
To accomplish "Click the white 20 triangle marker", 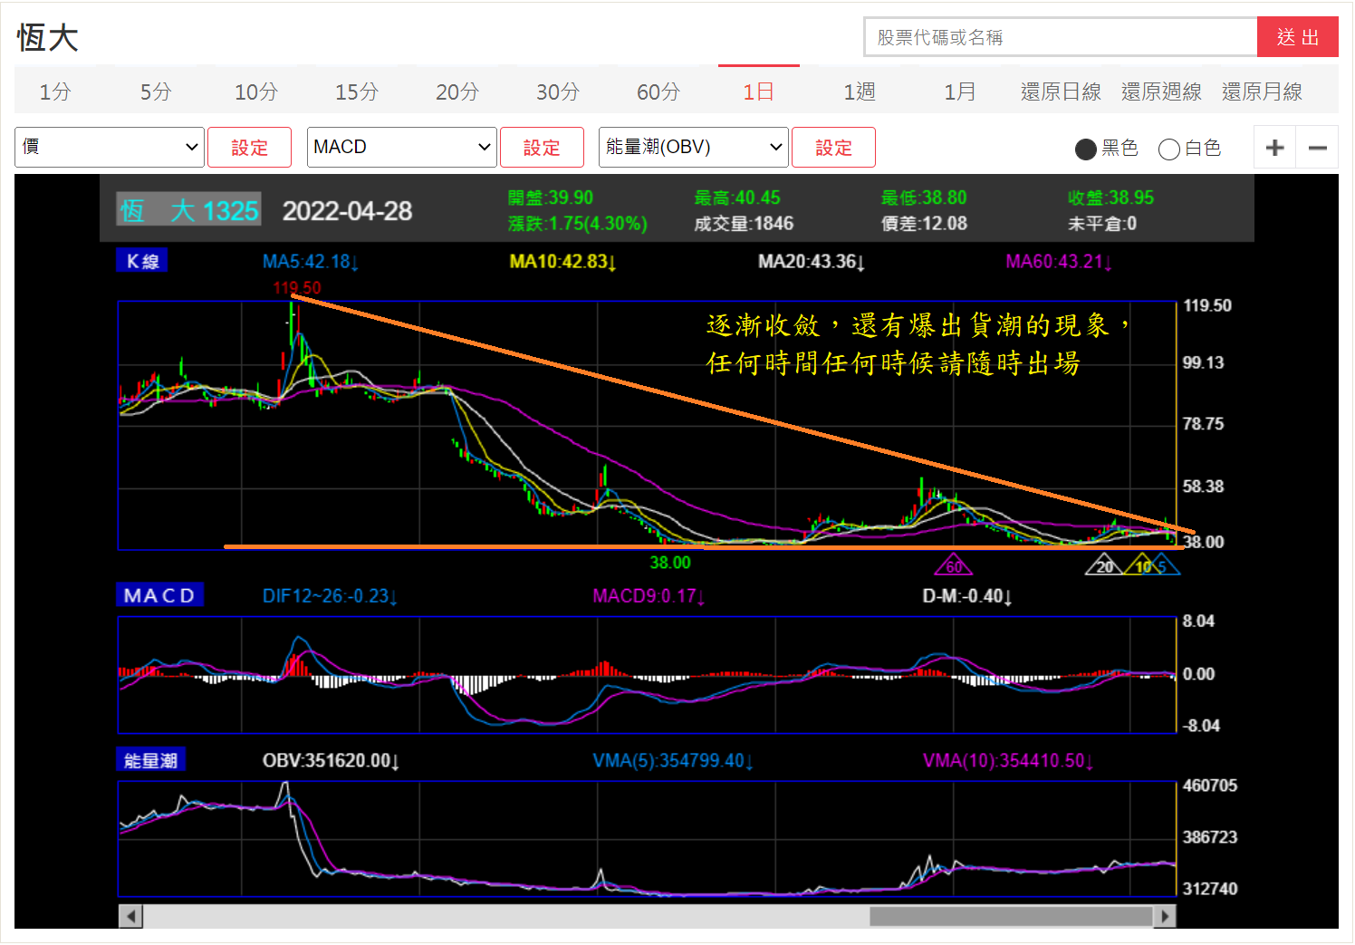I will pos(1105,564).
